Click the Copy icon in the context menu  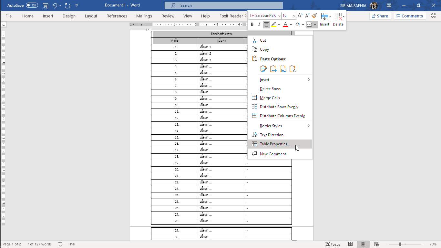coord(254,49)
